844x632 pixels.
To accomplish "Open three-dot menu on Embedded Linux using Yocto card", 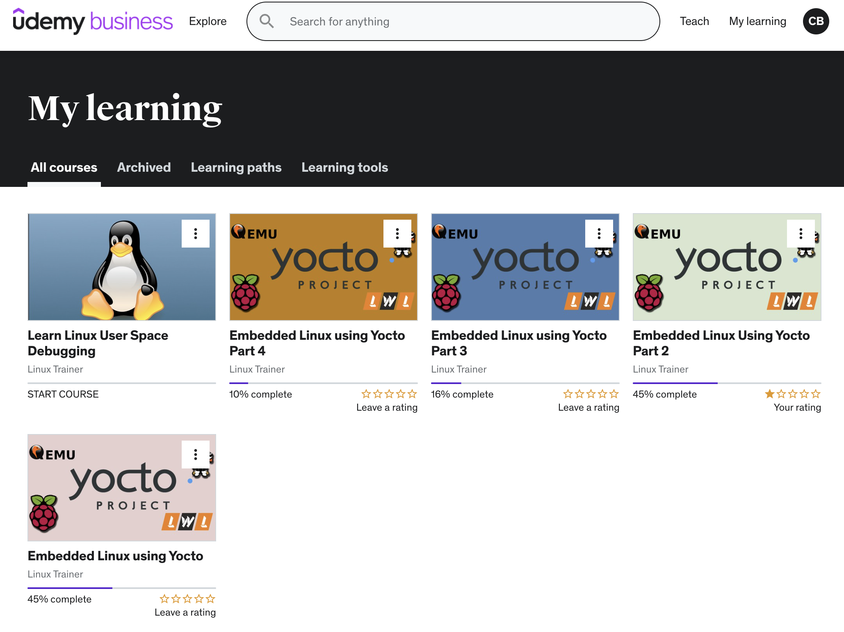I will point(196,455).
